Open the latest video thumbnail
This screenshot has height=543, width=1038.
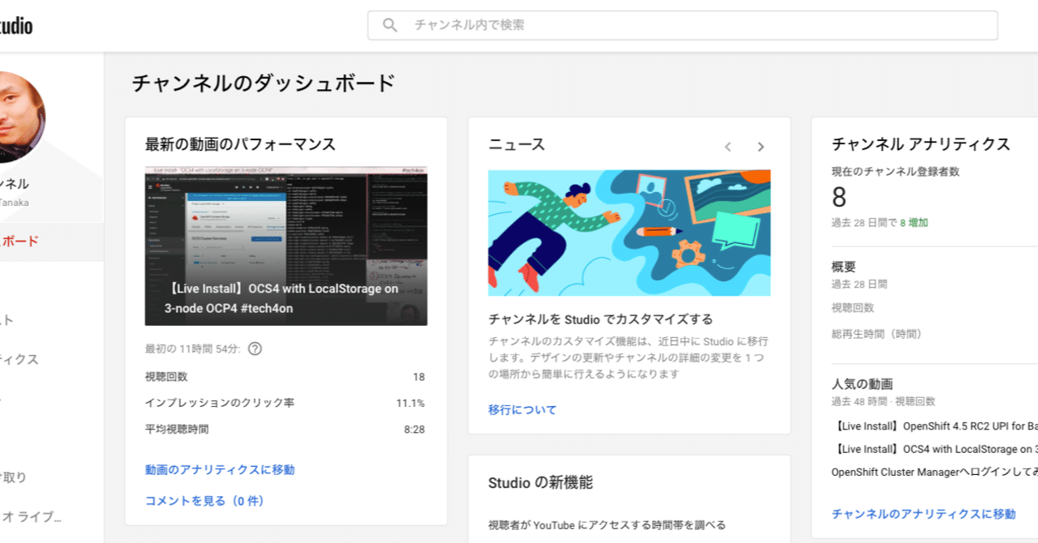[x=286, y=246]
